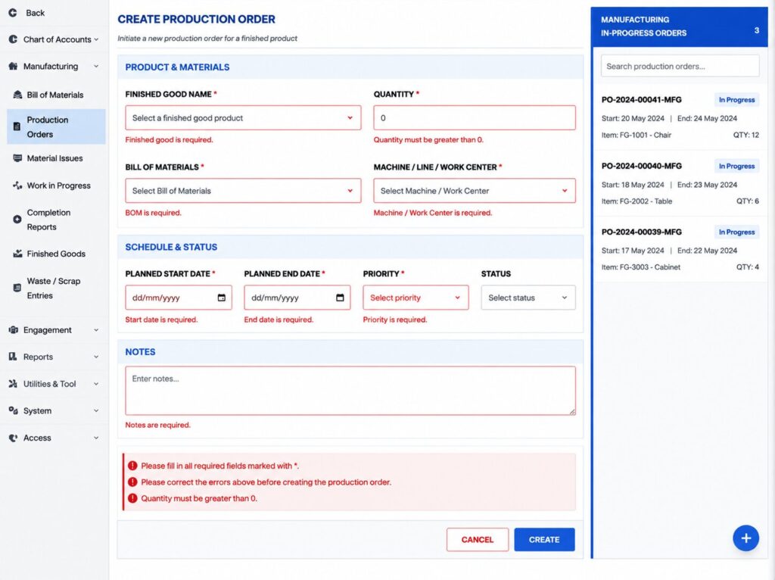Open order PO-2024-00040-MFG
775x580 pixels.
click(x=680, y=183)
